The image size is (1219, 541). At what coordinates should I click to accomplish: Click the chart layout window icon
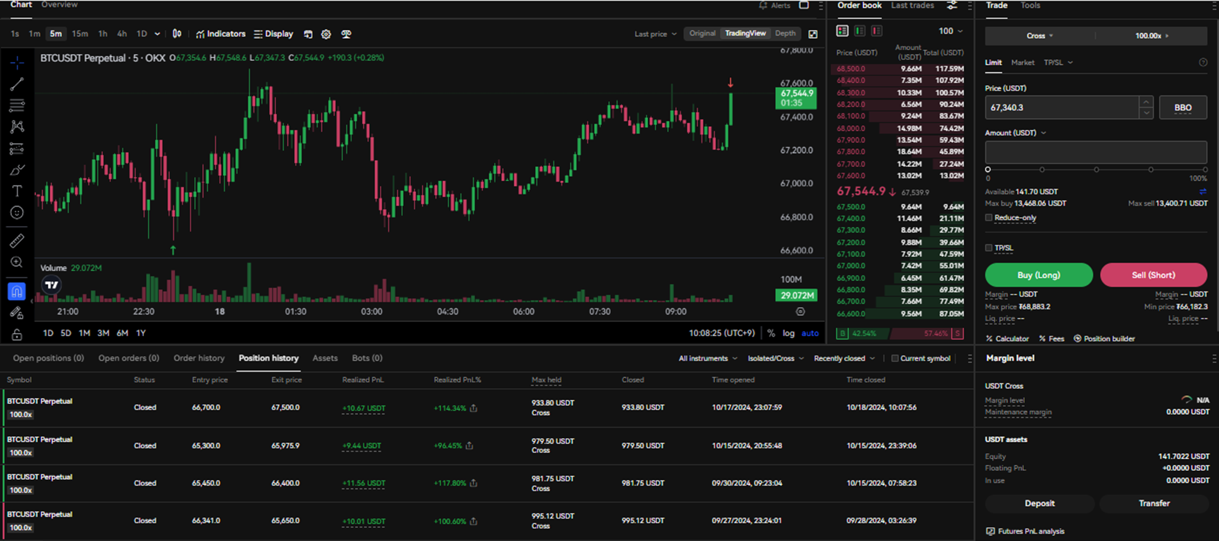pyautogui.click(x=804, y=5)
